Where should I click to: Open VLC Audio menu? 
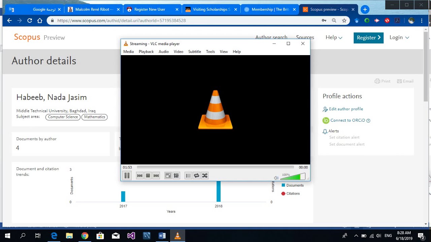164,51
